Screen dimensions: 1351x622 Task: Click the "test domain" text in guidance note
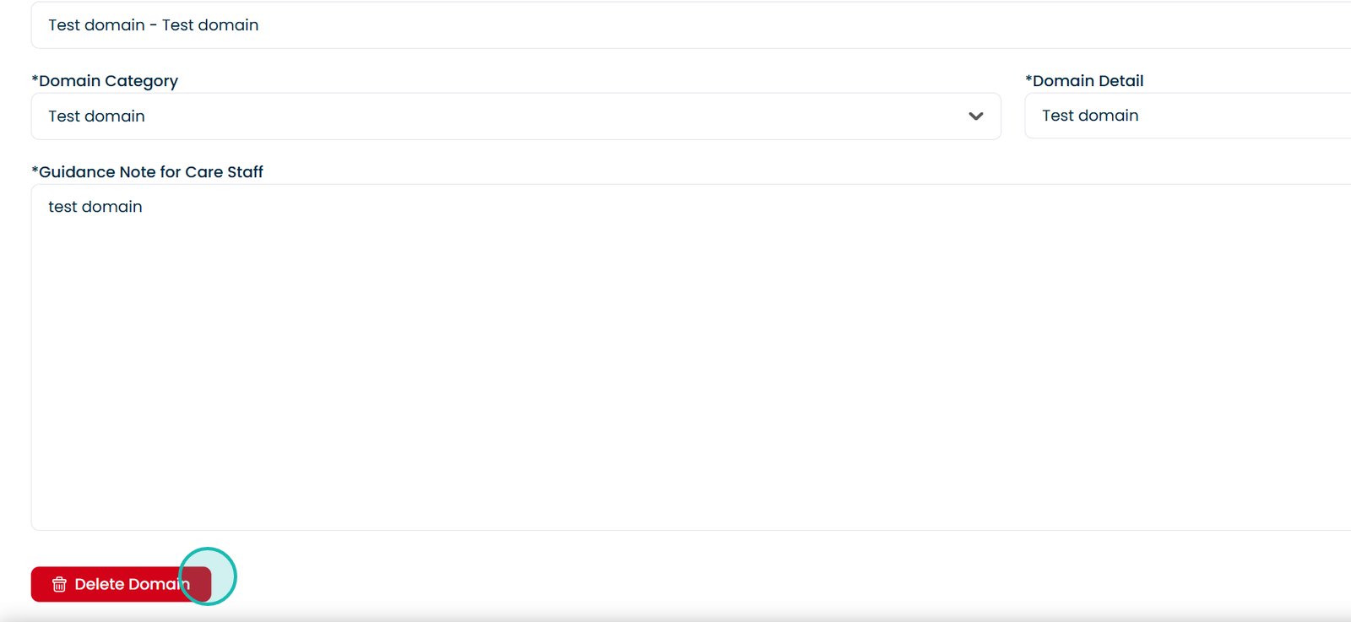point(95,207)
